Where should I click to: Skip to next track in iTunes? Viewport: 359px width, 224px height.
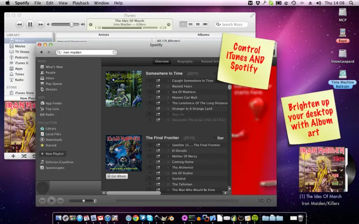tap(40, 24)
